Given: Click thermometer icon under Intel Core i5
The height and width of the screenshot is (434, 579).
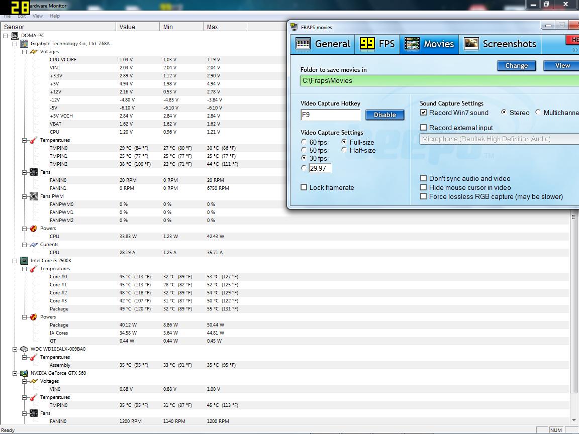Looking at the screenshot, I should click(x=34, y=269).
